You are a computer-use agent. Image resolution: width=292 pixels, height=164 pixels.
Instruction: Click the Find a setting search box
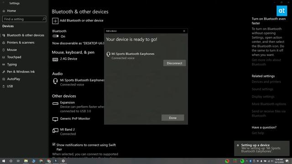coord(24,19)
